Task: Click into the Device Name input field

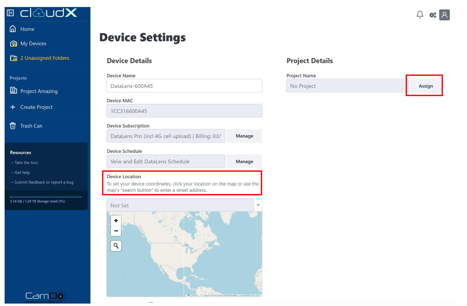Action: coord(184,86)
